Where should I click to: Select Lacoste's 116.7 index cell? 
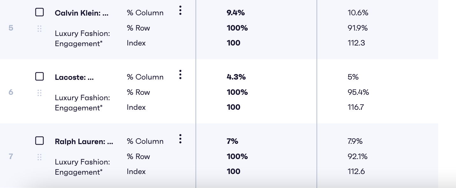(356, 107)
